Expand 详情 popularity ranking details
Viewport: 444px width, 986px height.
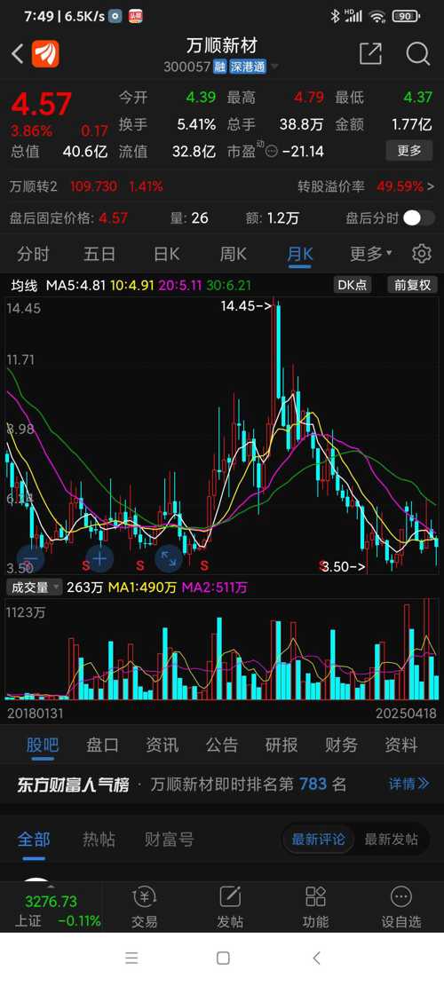click(x=409, y=785)
